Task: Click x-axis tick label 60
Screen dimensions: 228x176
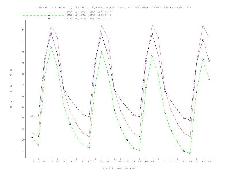Action: 159,162
